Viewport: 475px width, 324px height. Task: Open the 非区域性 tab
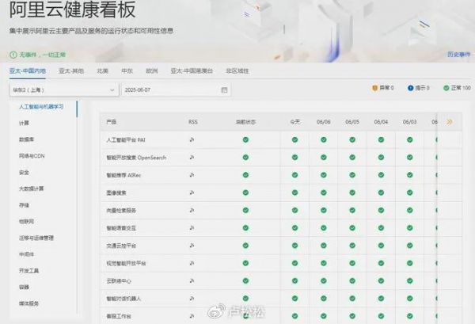[x=237, y=71]
